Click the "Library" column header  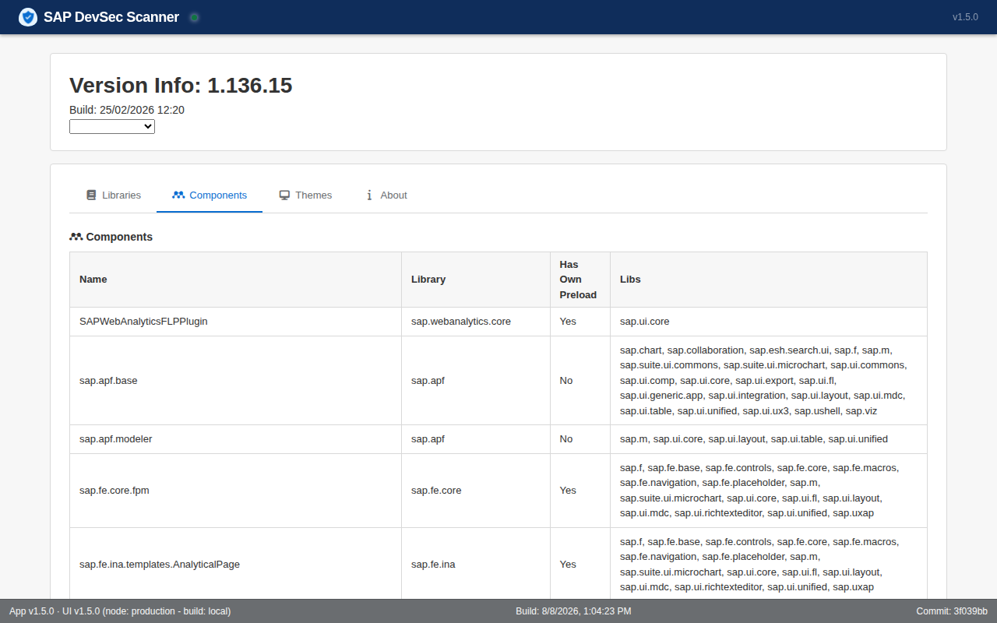[x=476, y=280]
